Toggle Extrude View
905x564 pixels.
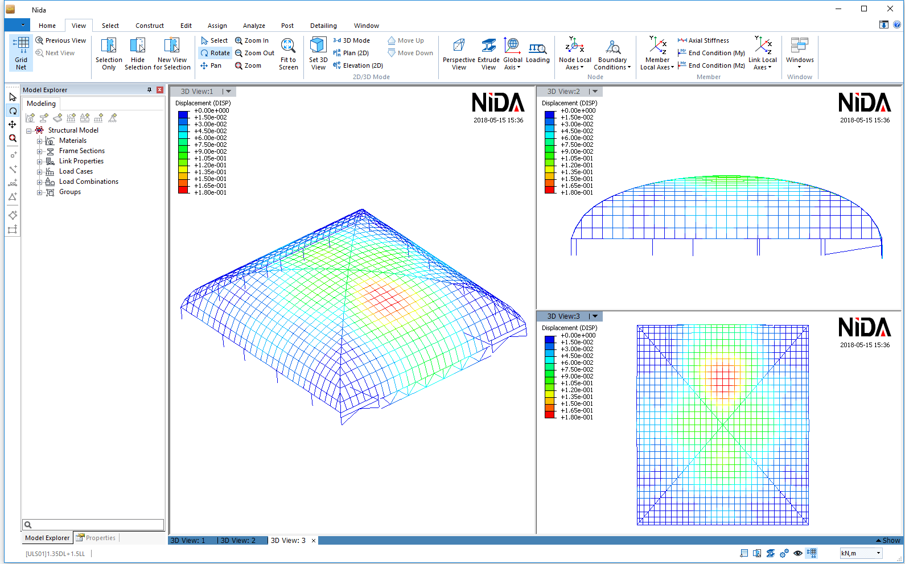pos(488,53)
